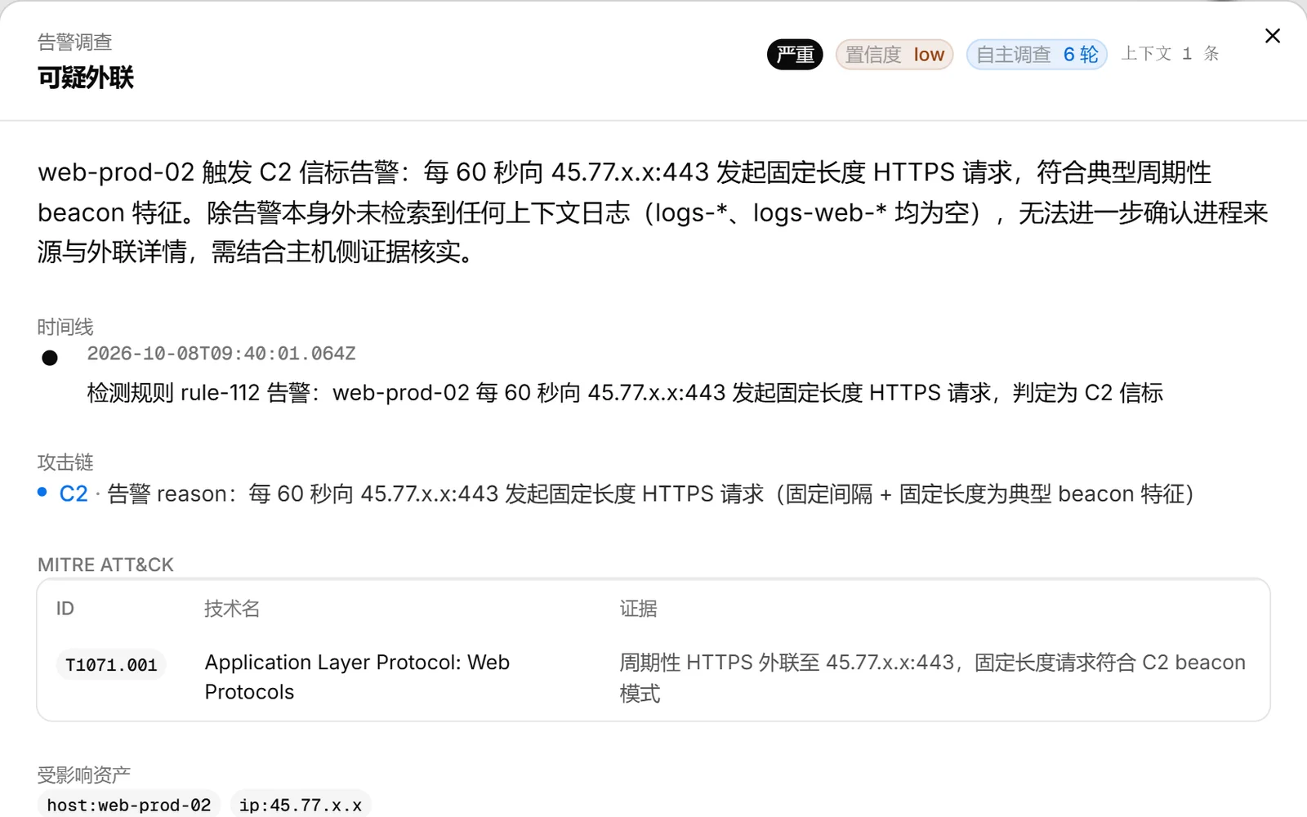The image size is (1307, 817).
Task: Click the blue C2 attack chain link
Action: [74, 493]
